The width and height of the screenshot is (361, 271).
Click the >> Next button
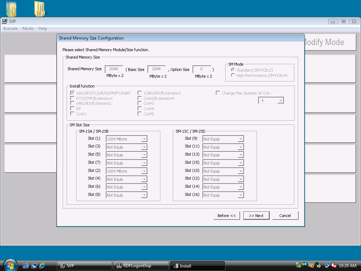256,216
